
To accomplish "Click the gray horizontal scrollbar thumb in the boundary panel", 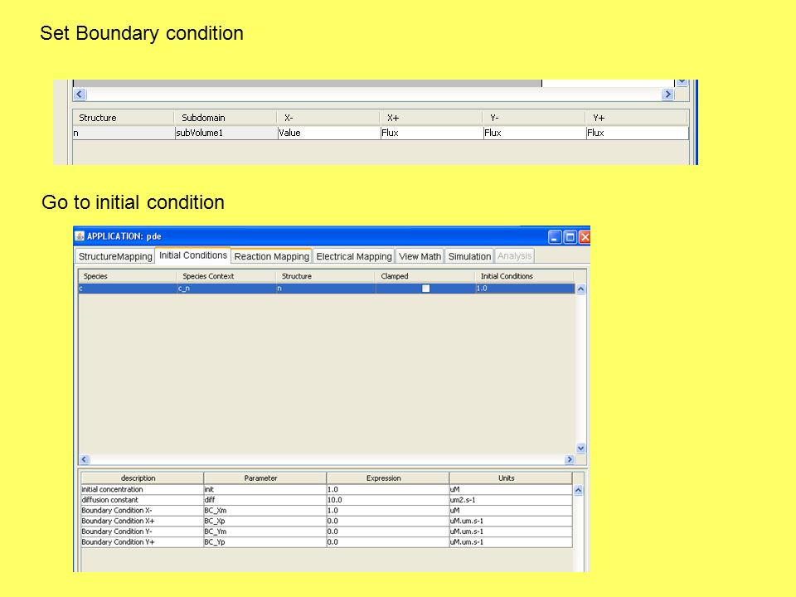I will [x=308, y=83].
